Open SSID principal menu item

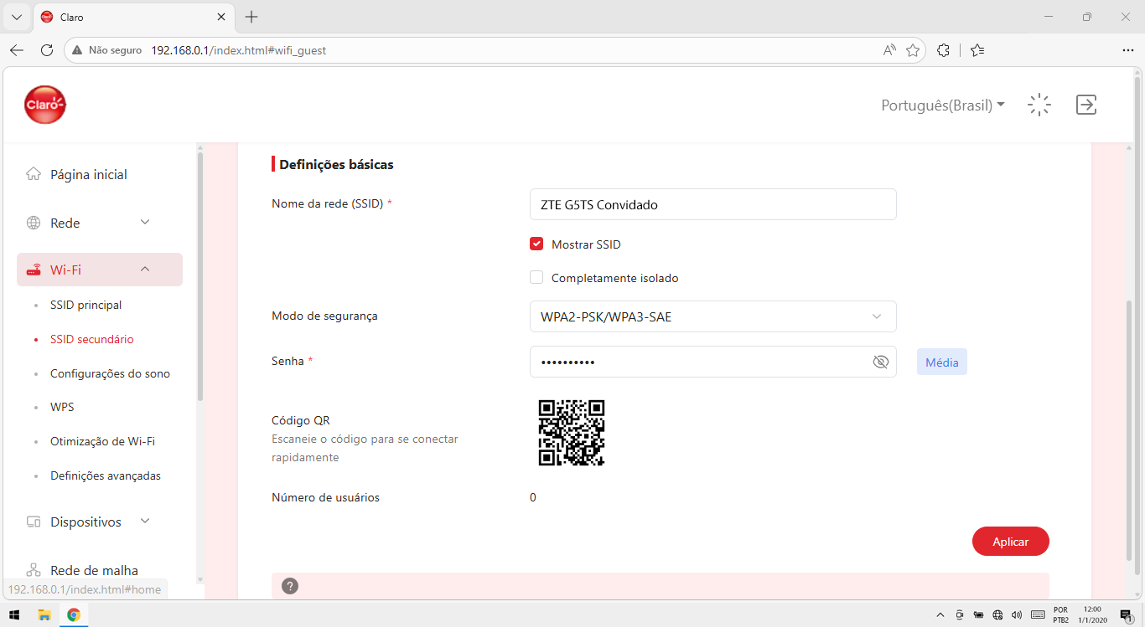tap(85, 305)
